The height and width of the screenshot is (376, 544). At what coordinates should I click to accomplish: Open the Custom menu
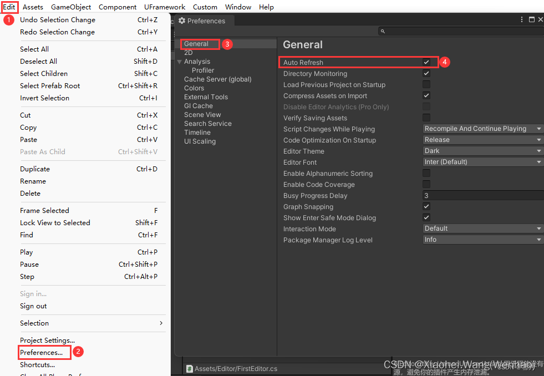205,7
